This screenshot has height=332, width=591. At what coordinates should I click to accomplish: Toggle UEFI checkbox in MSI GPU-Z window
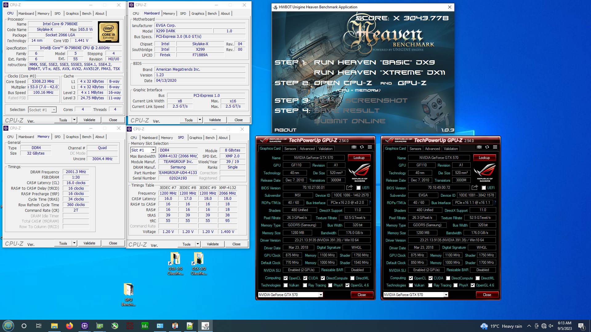(358, 188)
